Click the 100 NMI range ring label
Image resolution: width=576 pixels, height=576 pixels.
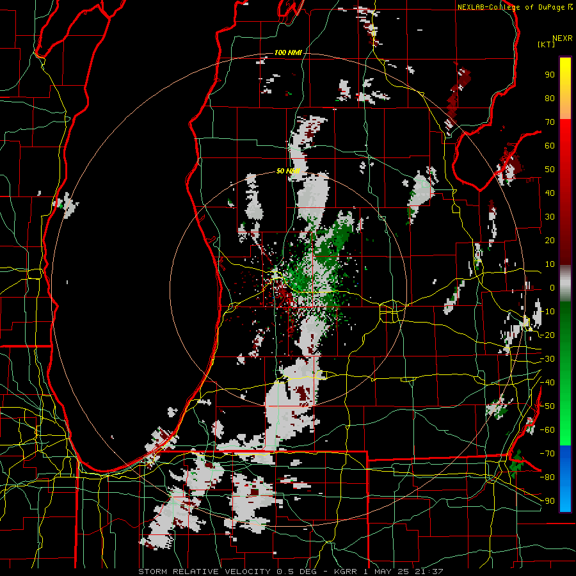point(288,53)
